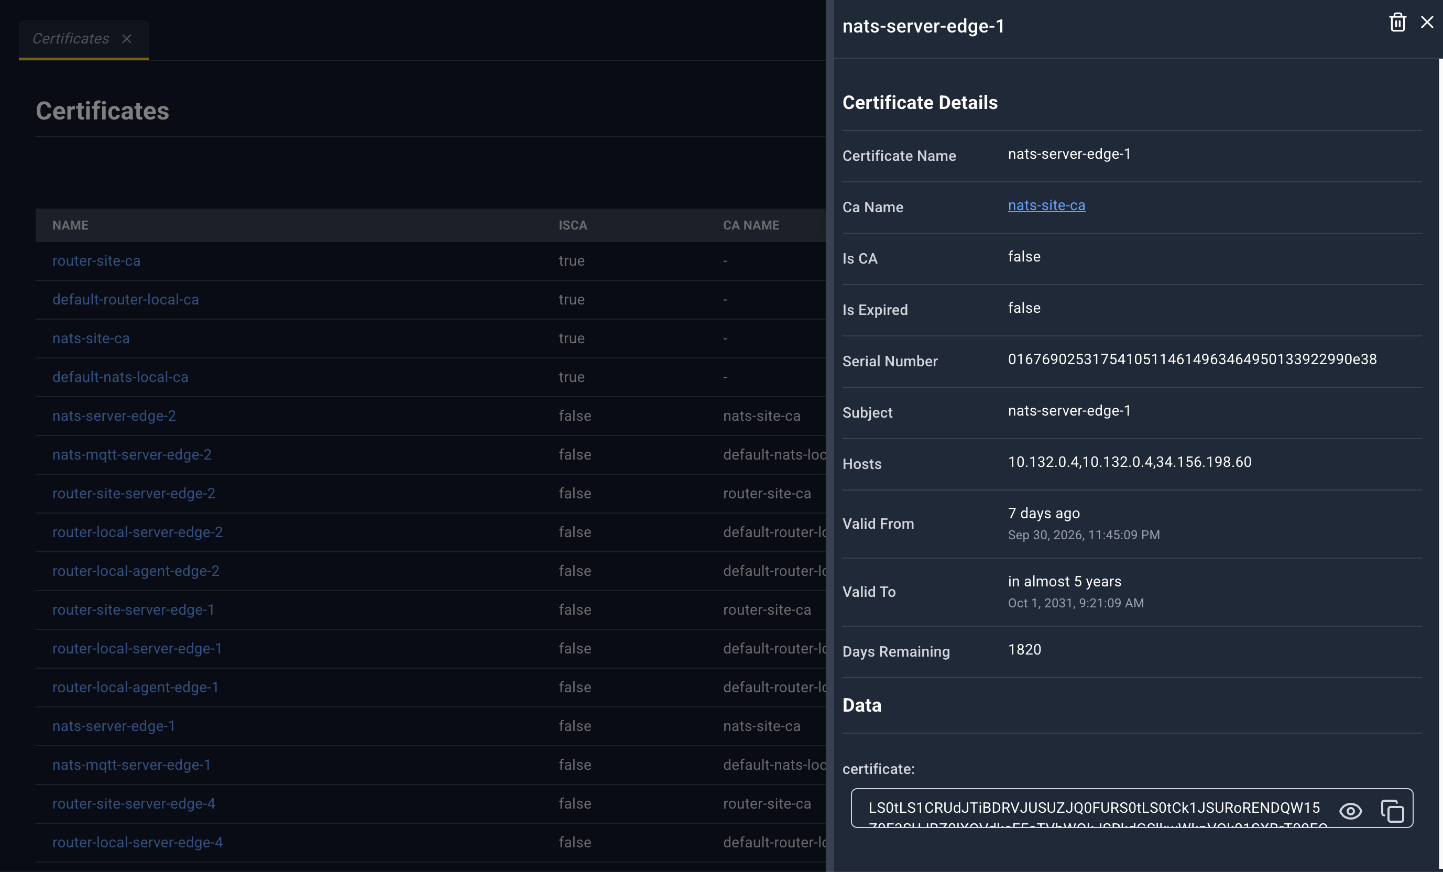Select the serial number value
This screenshot has height=872, width=1443.
(1192, 359)
